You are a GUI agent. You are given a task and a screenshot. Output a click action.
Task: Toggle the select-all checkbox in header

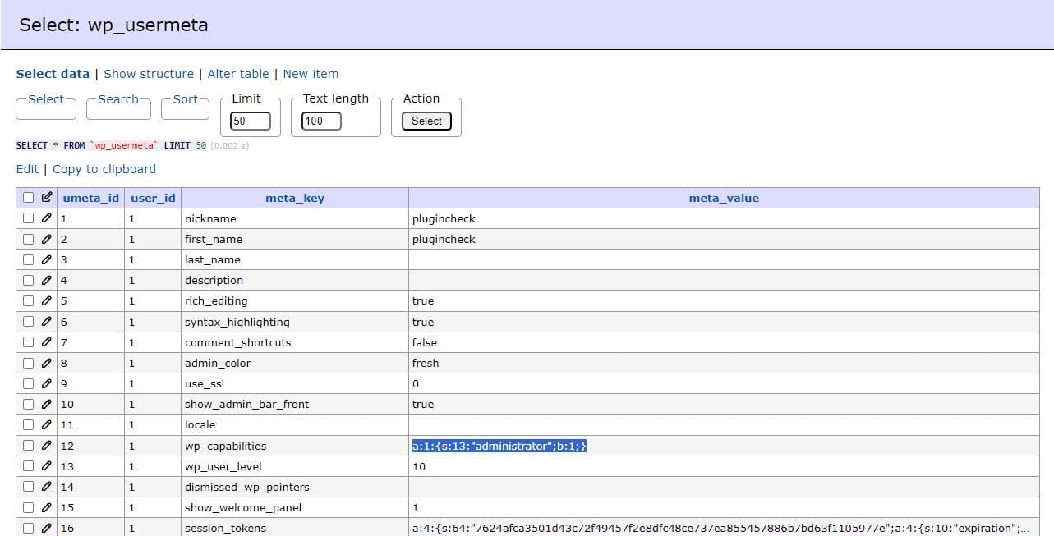(x=29, y=198)
